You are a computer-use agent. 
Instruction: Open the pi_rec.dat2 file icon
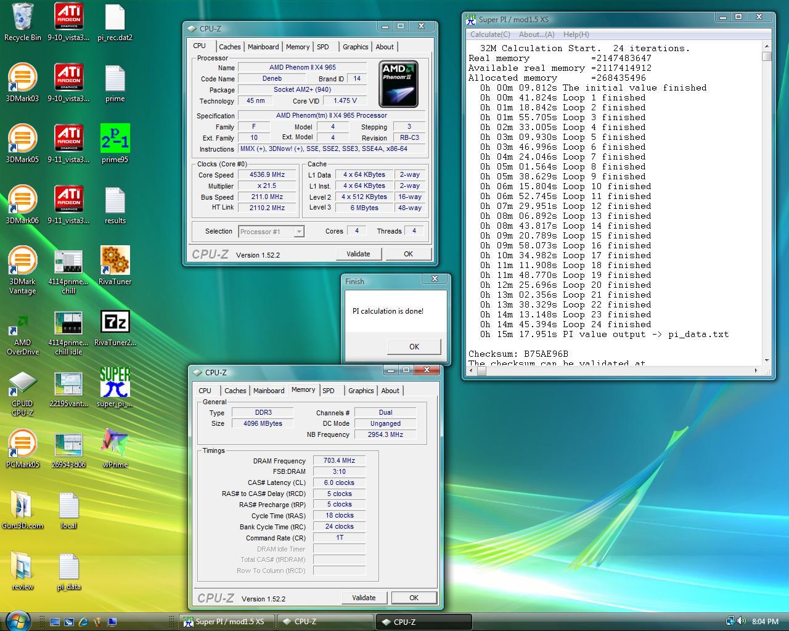tap(115, 23)
